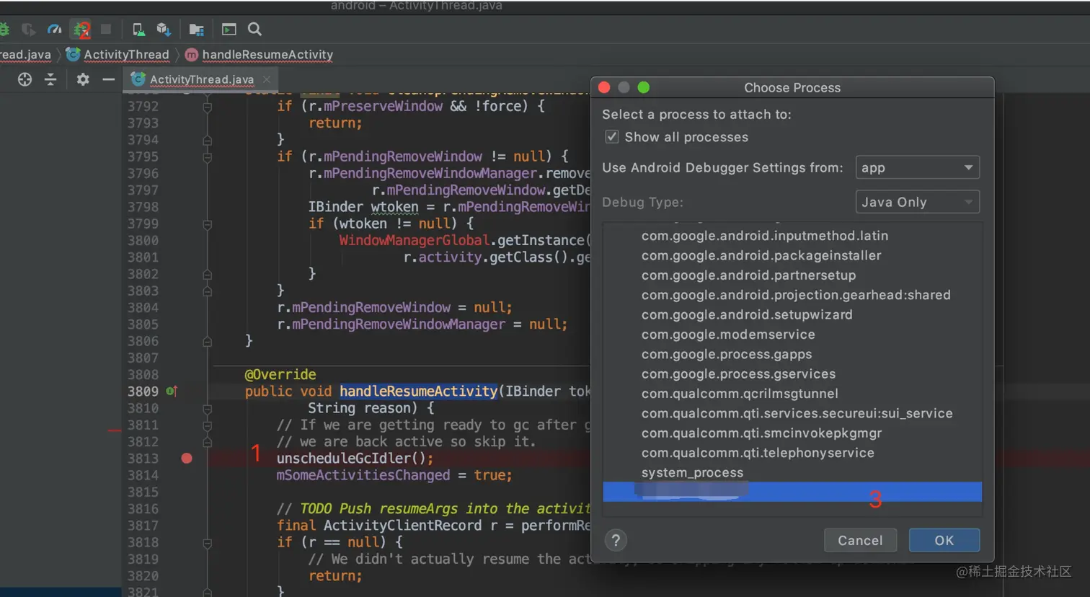Collapse the fold marker at line 3810
The image size is (1090, 597).
coord(207,408)
